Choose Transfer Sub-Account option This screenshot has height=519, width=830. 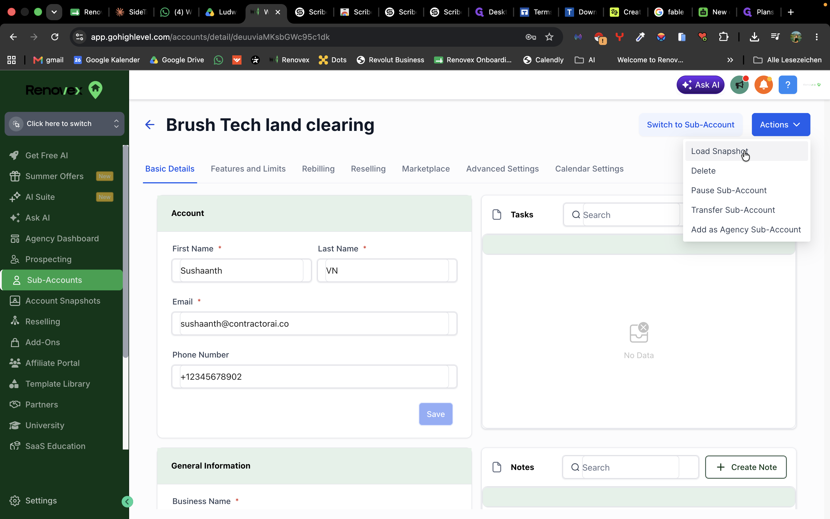point(746,210)
